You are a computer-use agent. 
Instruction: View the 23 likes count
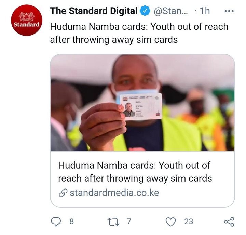pos(189,222)
